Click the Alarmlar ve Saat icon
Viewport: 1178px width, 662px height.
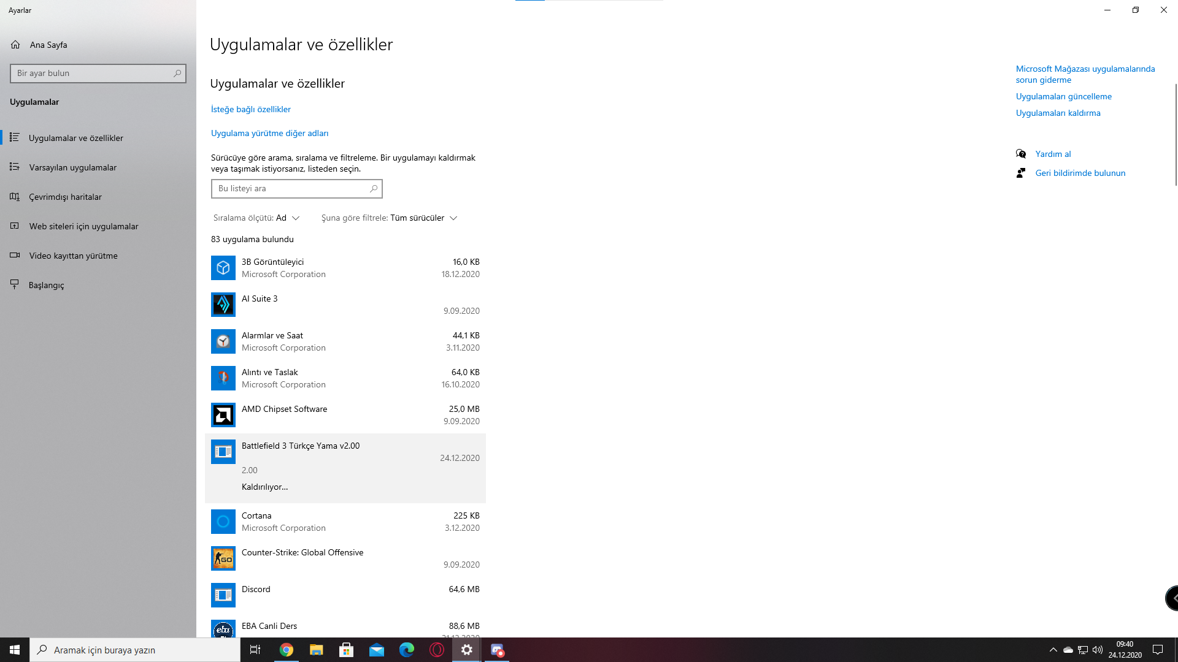223,341
